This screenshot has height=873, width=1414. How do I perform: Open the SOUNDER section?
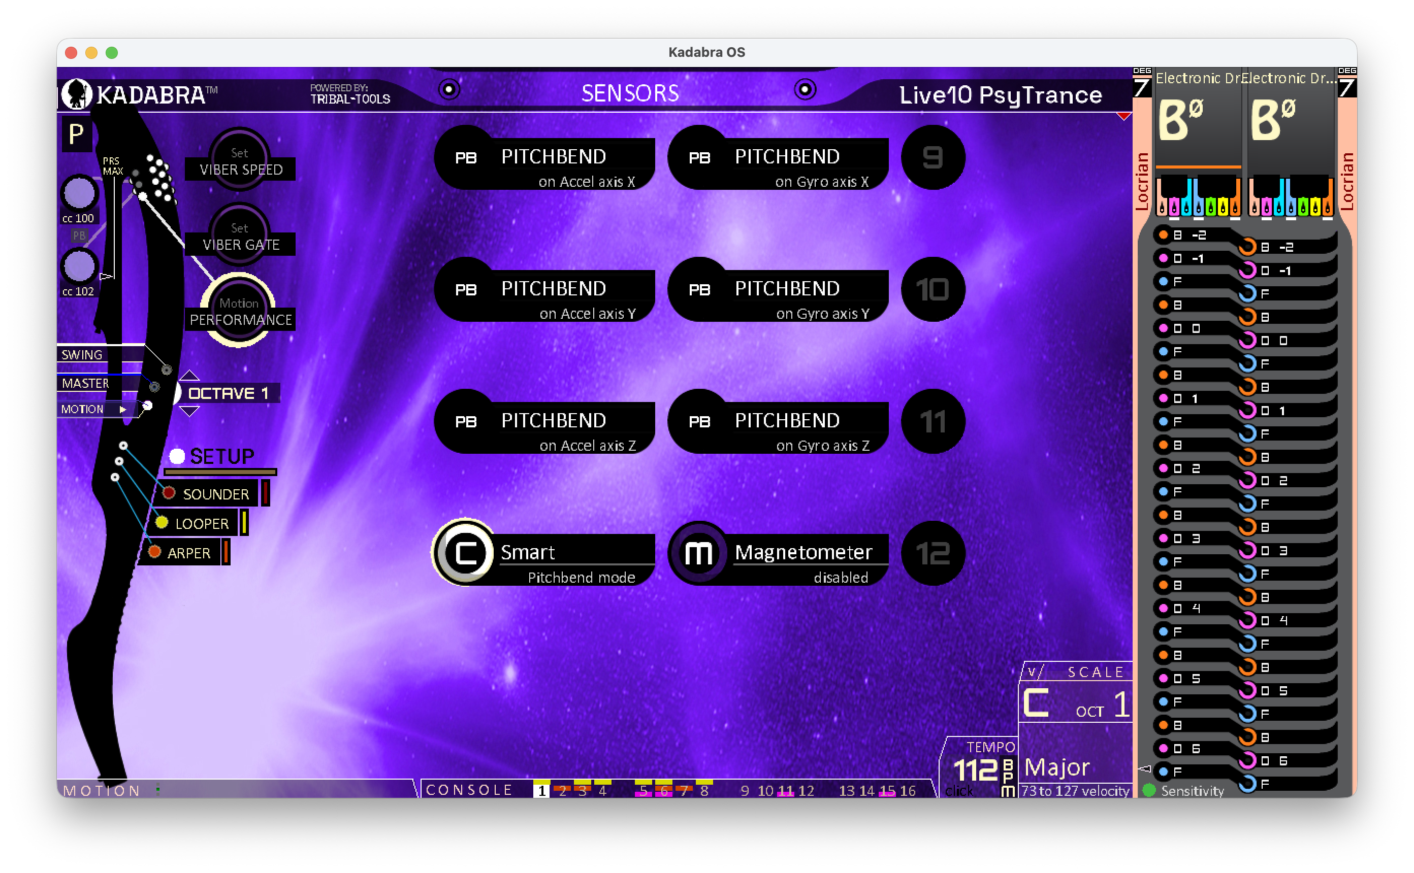[x=215, y=494]
